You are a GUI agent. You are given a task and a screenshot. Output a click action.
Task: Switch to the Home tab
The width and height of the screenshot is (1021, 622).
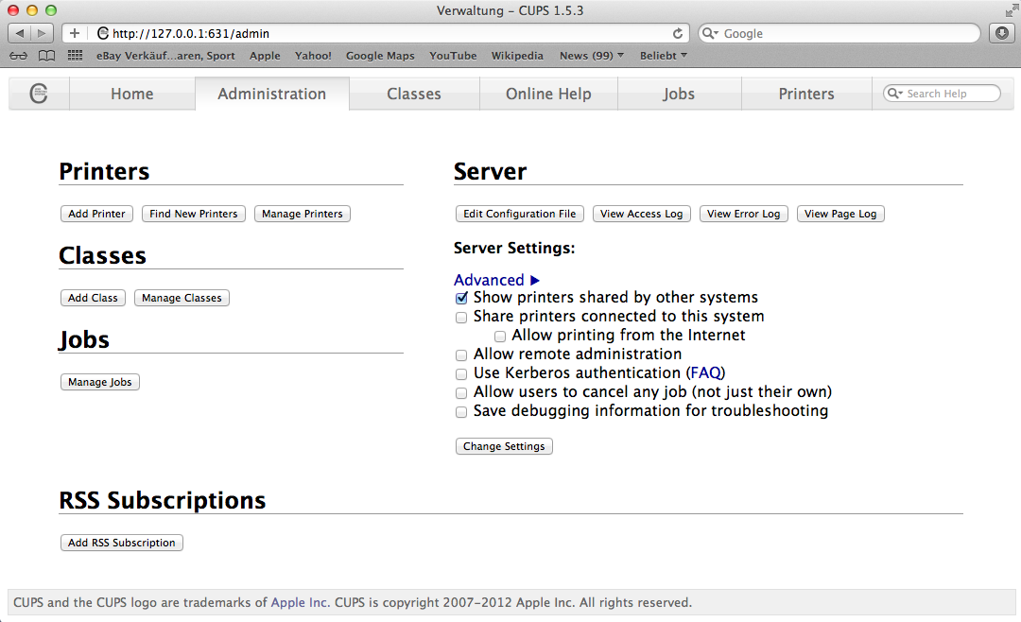[x=132, y=94]
